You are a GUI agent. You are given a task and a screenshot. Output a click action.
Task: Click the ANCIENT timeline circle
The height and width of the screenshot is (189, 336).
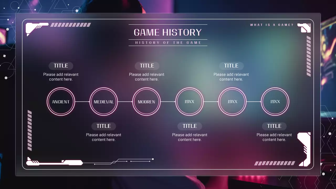[61, 102]
